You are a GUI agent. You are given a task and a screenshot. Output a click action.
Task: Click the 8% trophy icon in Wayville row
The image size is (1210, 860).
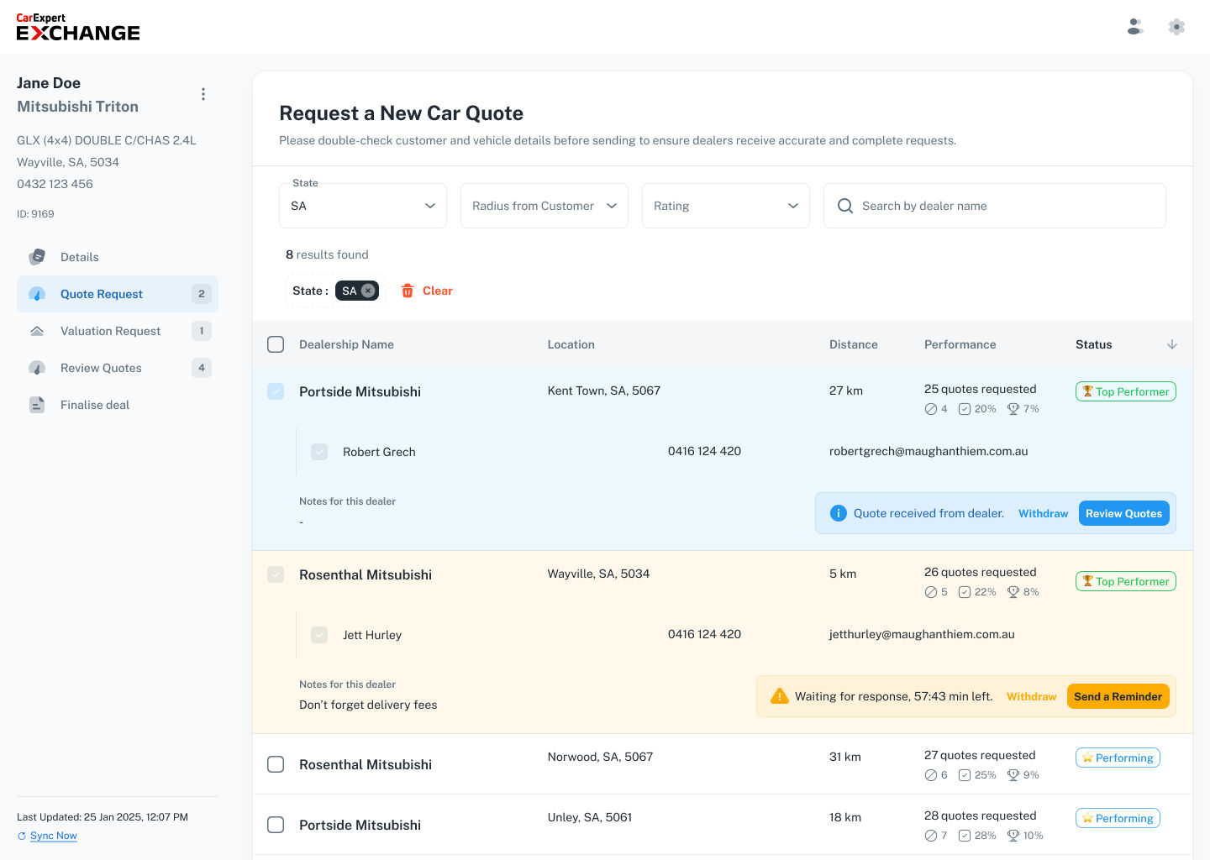[x=1013, y=592]
